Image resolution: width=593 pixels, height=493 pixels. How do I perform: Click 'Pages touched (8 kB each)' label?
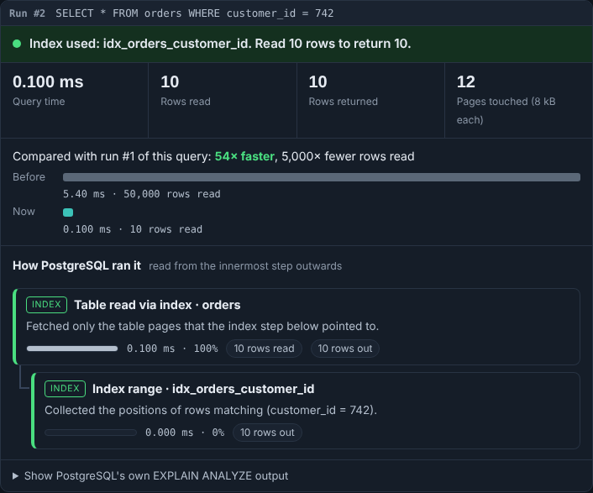506,110
